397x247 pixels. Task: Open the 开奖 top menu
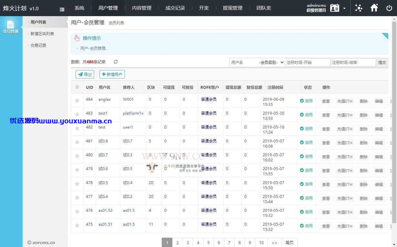click(204, 8)
